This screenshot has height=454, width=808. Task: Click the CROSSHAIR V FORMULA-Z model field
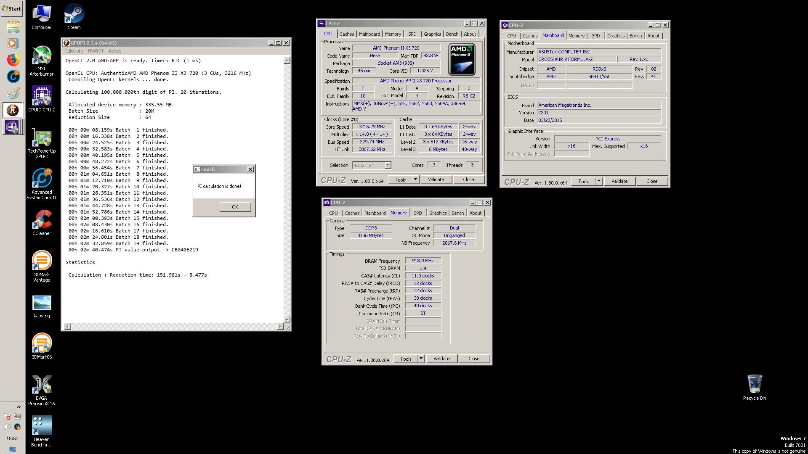[577, 59]
